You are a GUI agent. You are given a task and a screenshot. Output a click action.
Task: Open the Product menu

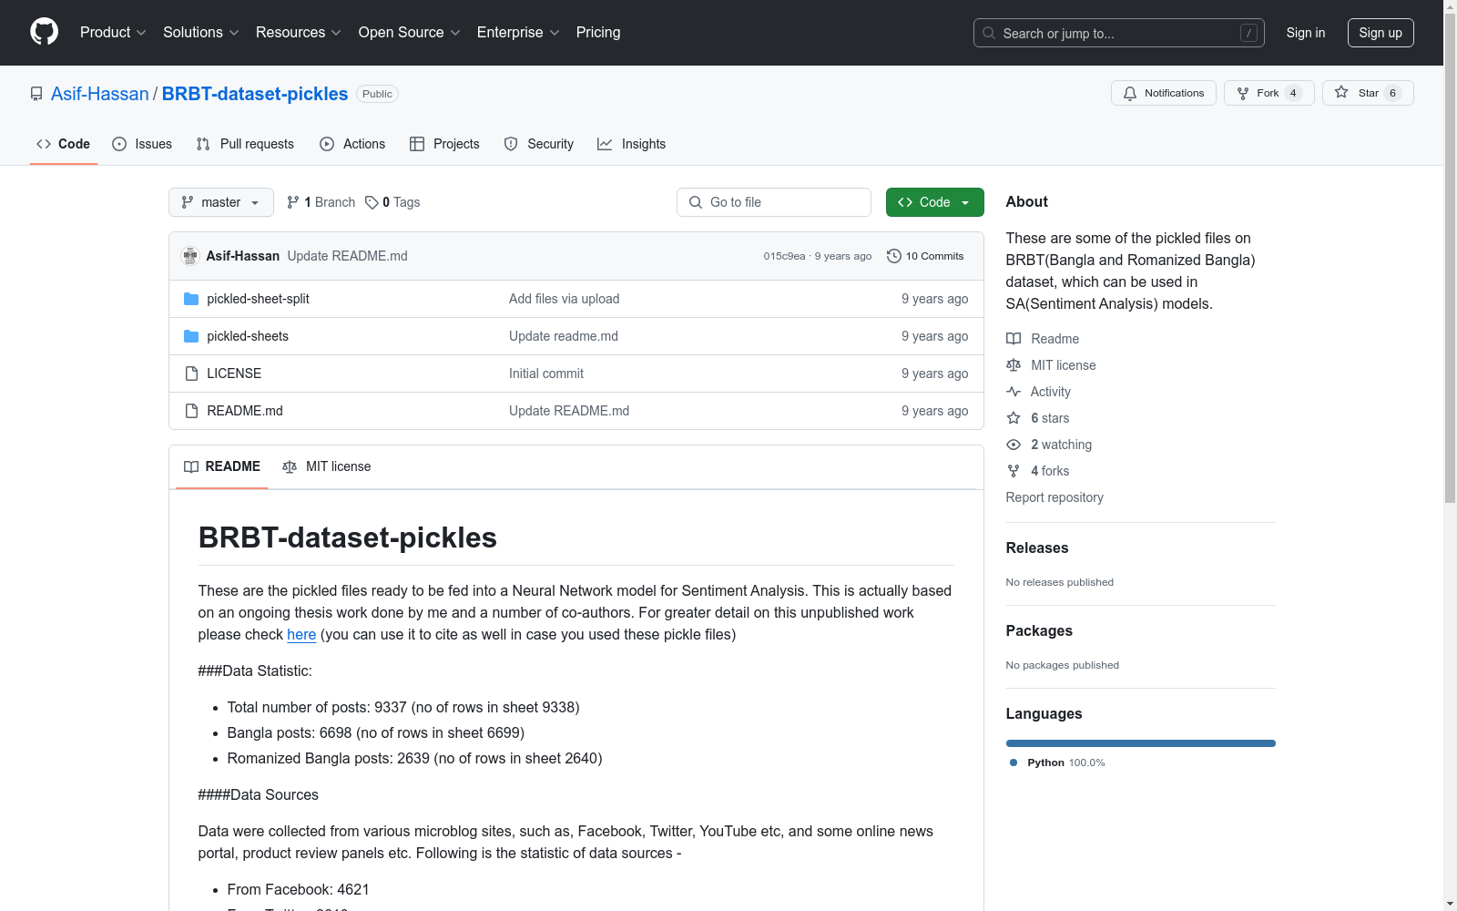tap(113, 32)
